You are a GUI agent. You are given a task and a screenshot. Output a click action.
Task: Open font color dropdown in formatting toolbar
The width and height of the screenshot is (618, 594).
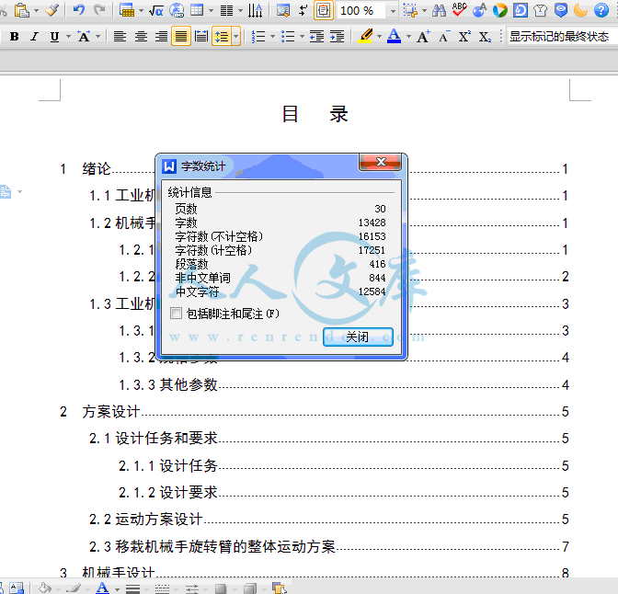click(408, 37)
